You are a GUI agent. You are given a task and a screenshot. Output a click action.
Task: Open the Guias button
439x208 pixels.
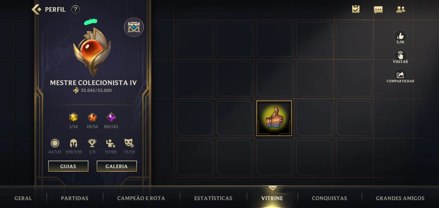tap(68, 166)
